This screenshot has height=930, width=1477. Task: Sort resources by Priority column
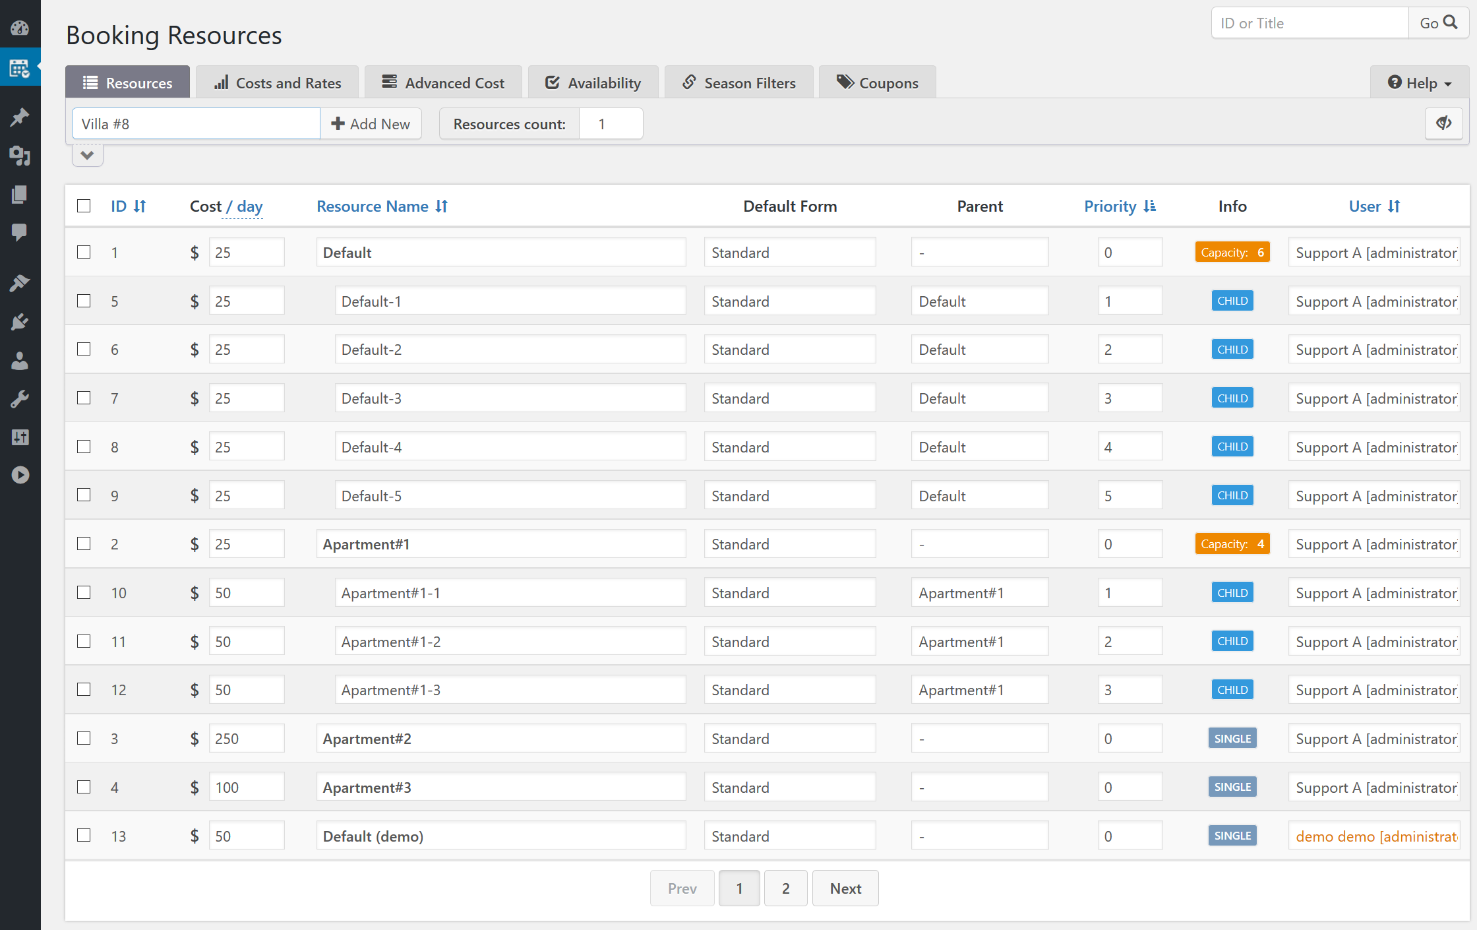[x=1119, y=206]
